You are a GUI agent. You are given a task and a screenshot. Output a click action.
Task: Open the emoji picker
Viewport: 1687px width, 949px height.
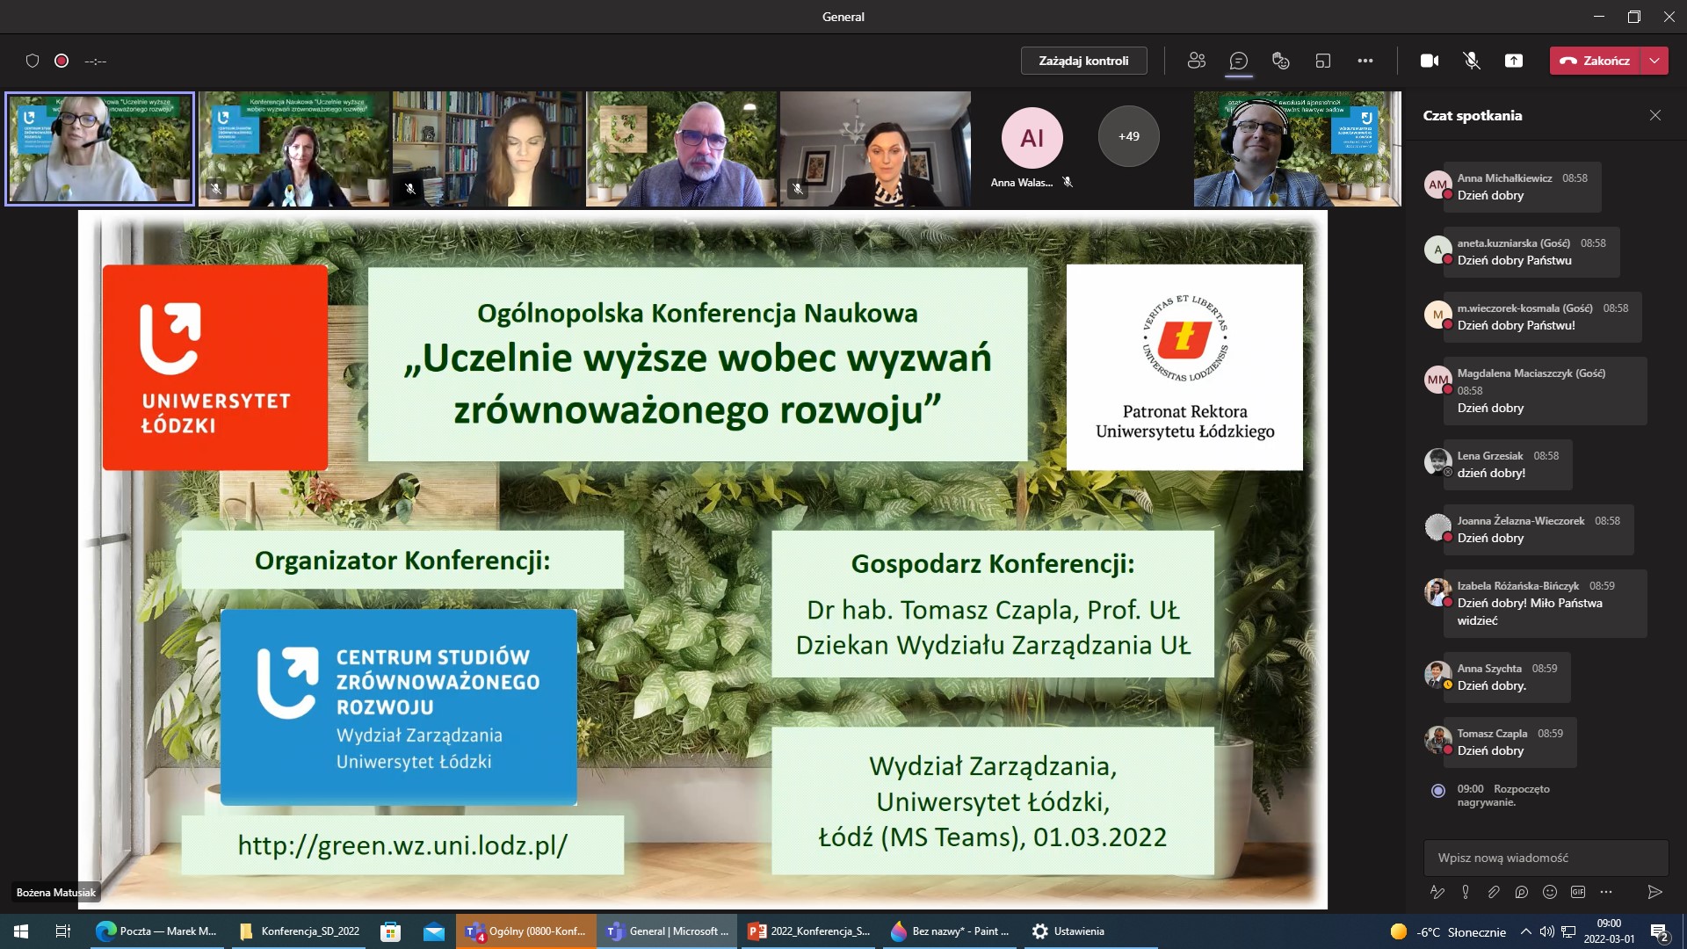click(x=1550, y=892)
